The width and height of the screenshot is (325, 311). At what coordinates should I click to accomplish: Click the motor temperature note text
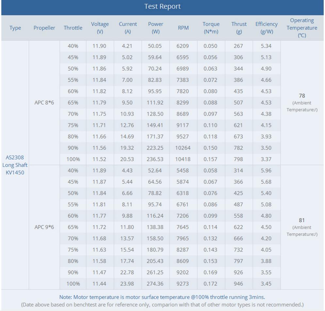click(x=162, y=297)
